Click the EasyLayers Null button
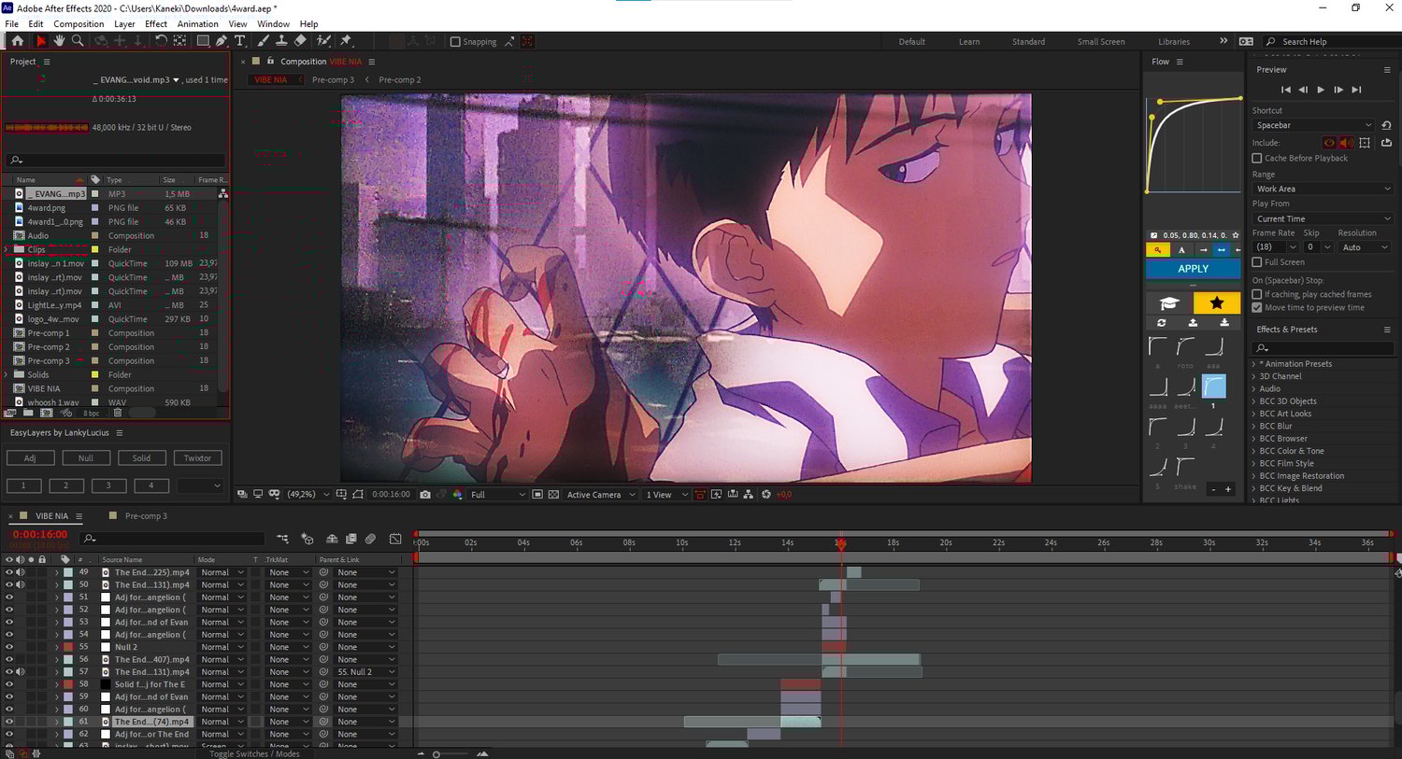Screen dimensions: 1402x759 click(86, 458)
